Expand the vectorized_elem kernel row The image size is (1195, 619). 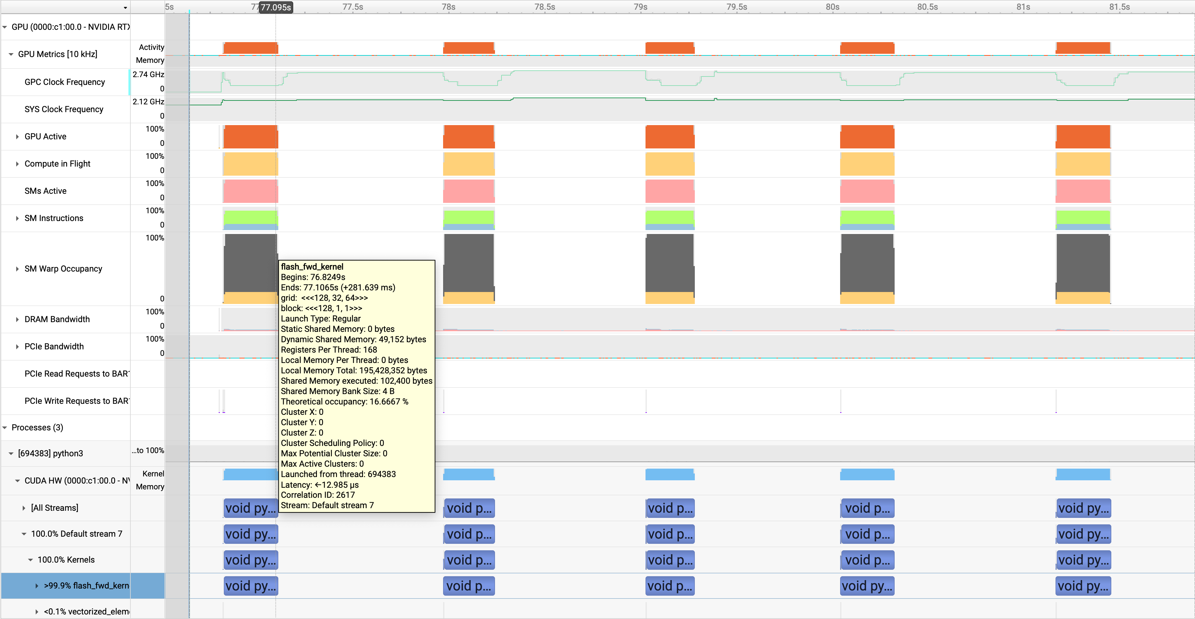pyautogui.click(x=37, y=612)
